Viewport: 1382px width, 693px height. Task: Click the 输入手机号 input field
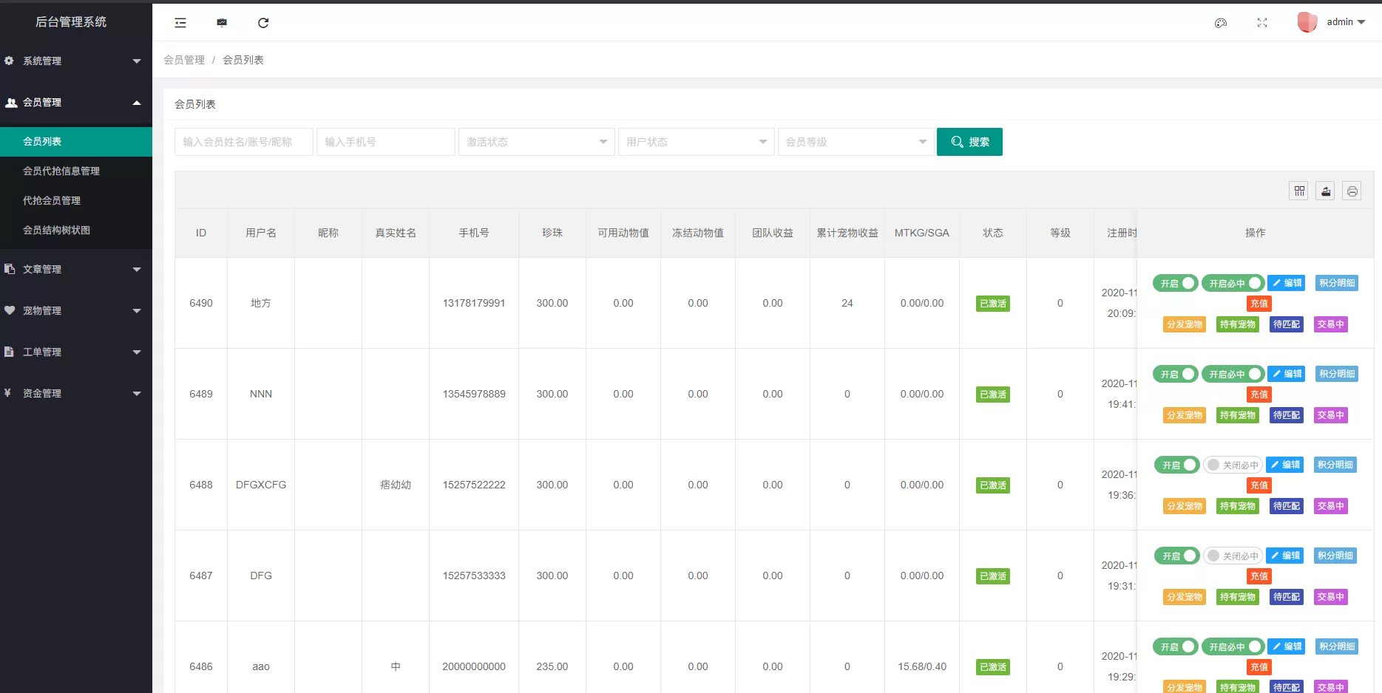pos(385,142)
